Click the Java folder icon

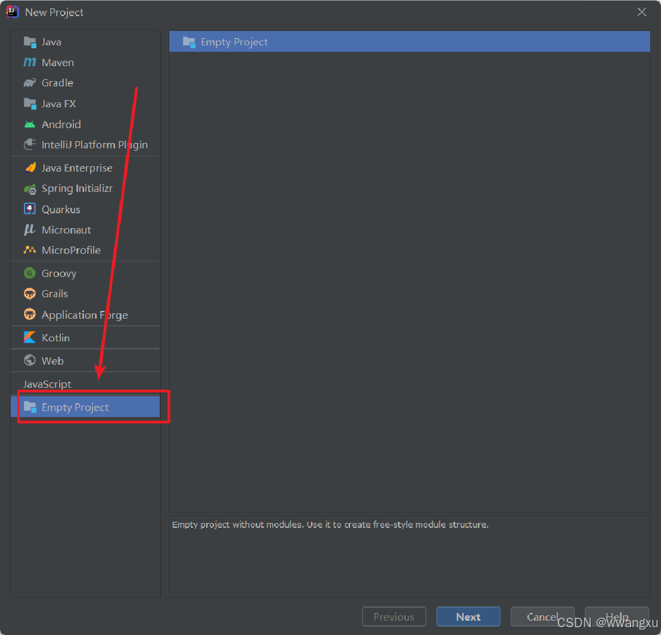[x=30, y=42]
